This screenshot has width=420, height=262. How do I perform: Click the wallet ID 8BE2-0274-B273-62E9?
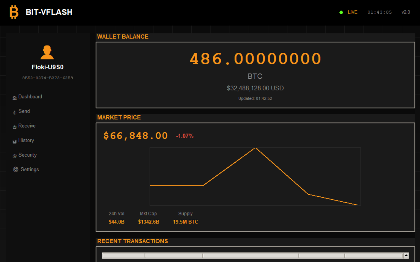point(48,78)
